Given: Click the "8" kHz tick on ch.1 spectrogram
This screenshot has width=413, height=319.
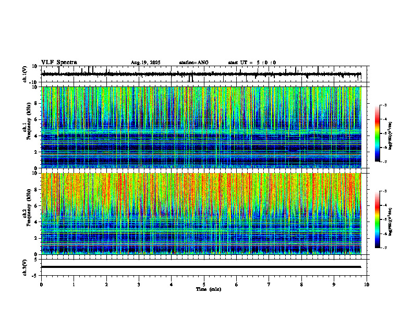Looking at the screenshot, I should 37,103.
